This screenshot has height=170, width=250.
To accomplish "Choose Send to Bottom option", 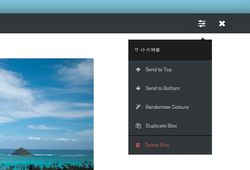I will coord(170,88).
